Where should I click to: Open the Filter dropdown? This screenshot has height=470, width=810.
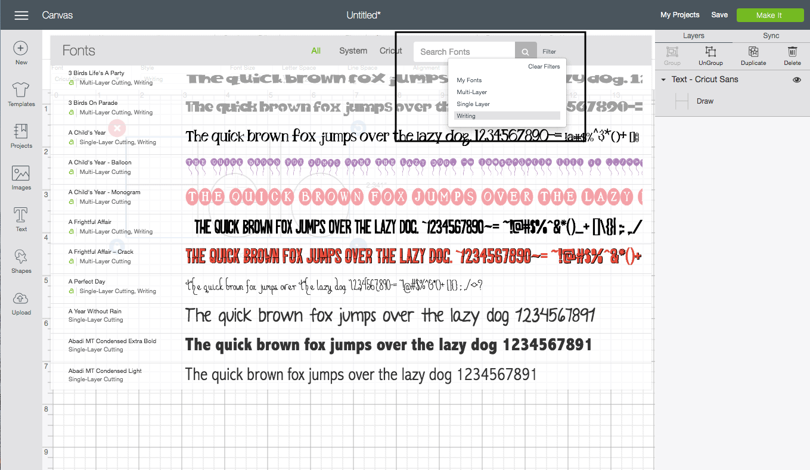[x=549, y=52]
